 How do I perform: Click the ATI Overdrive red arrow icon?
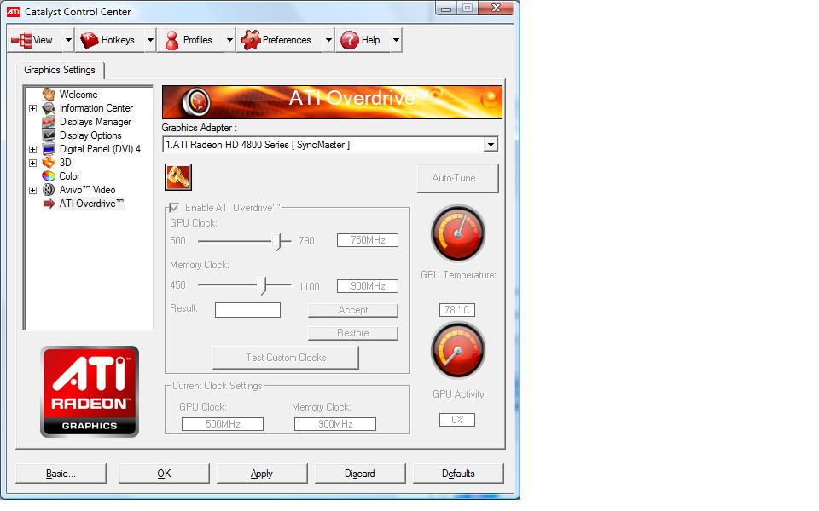click(x=49, y=204)
